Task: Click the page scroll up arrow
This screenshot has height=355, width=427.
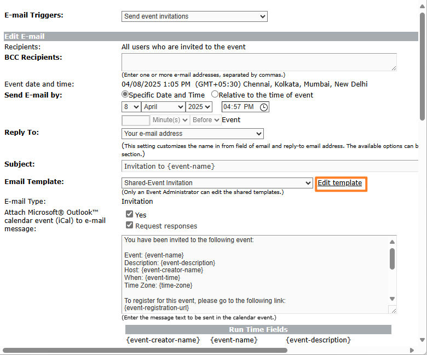Action: (422, 6)
